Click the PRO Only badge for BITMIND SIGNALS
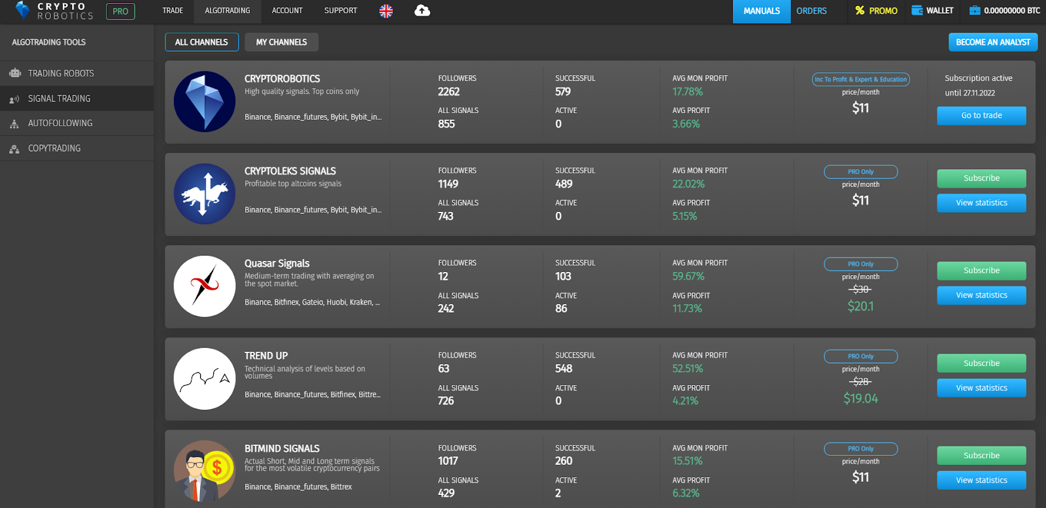Viewport: 1046px width, 508px height. tap(860, 449)
